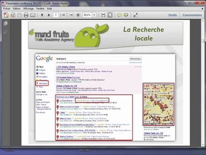Click the Vidéos filter in Google sidebar
Image resolution: width=206 pixels, height=155 pixels.
41,73
